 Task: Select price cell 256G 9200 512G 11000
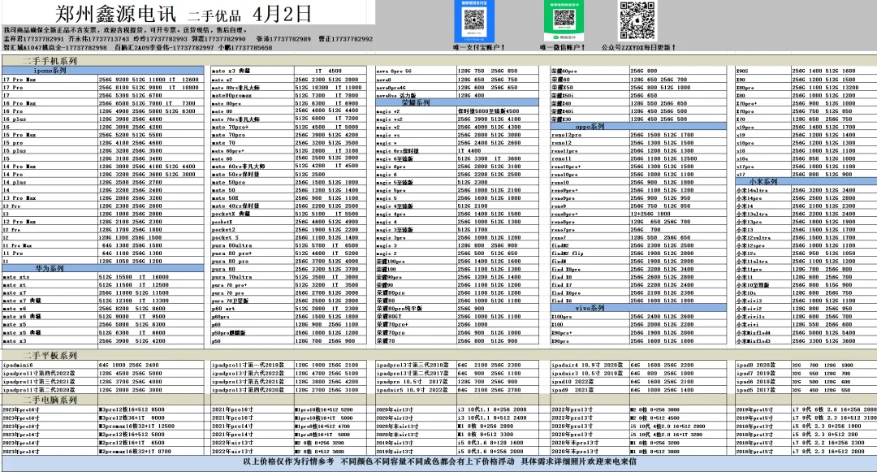click(x=151, y=80)
